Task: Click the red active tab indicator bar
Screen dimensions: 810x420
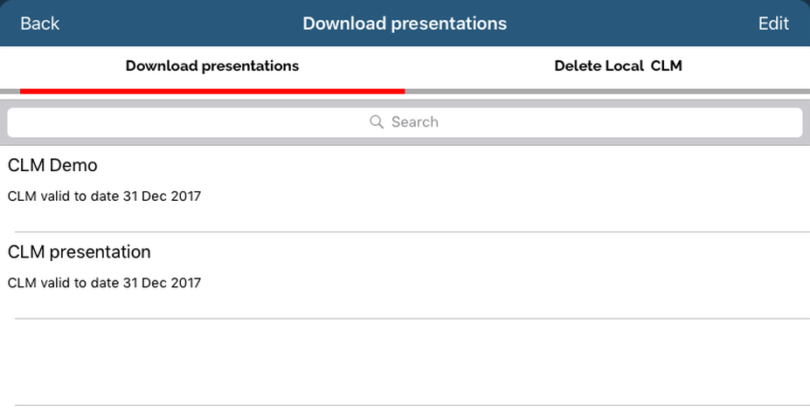Action: [x=212, y=90]
